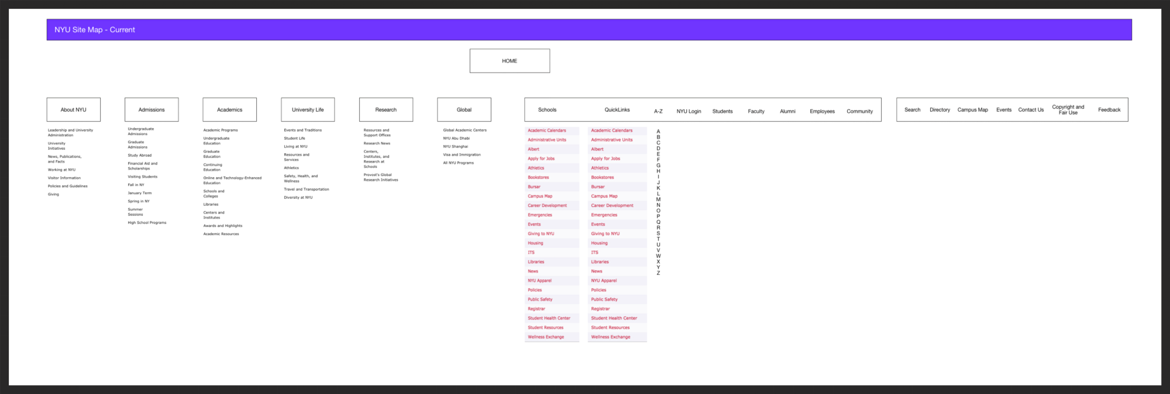The image size is (1170, 394).
Task: Open NYU Login
Action: point(689,111)
